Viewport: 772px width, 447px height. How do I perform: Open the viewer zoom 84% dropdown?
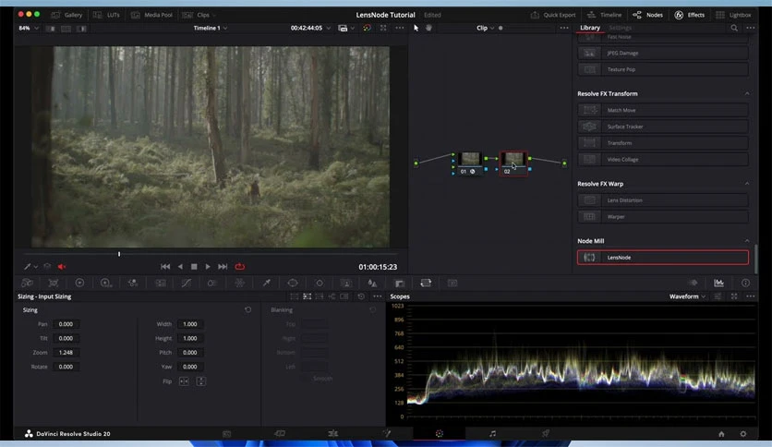point(29,28)
